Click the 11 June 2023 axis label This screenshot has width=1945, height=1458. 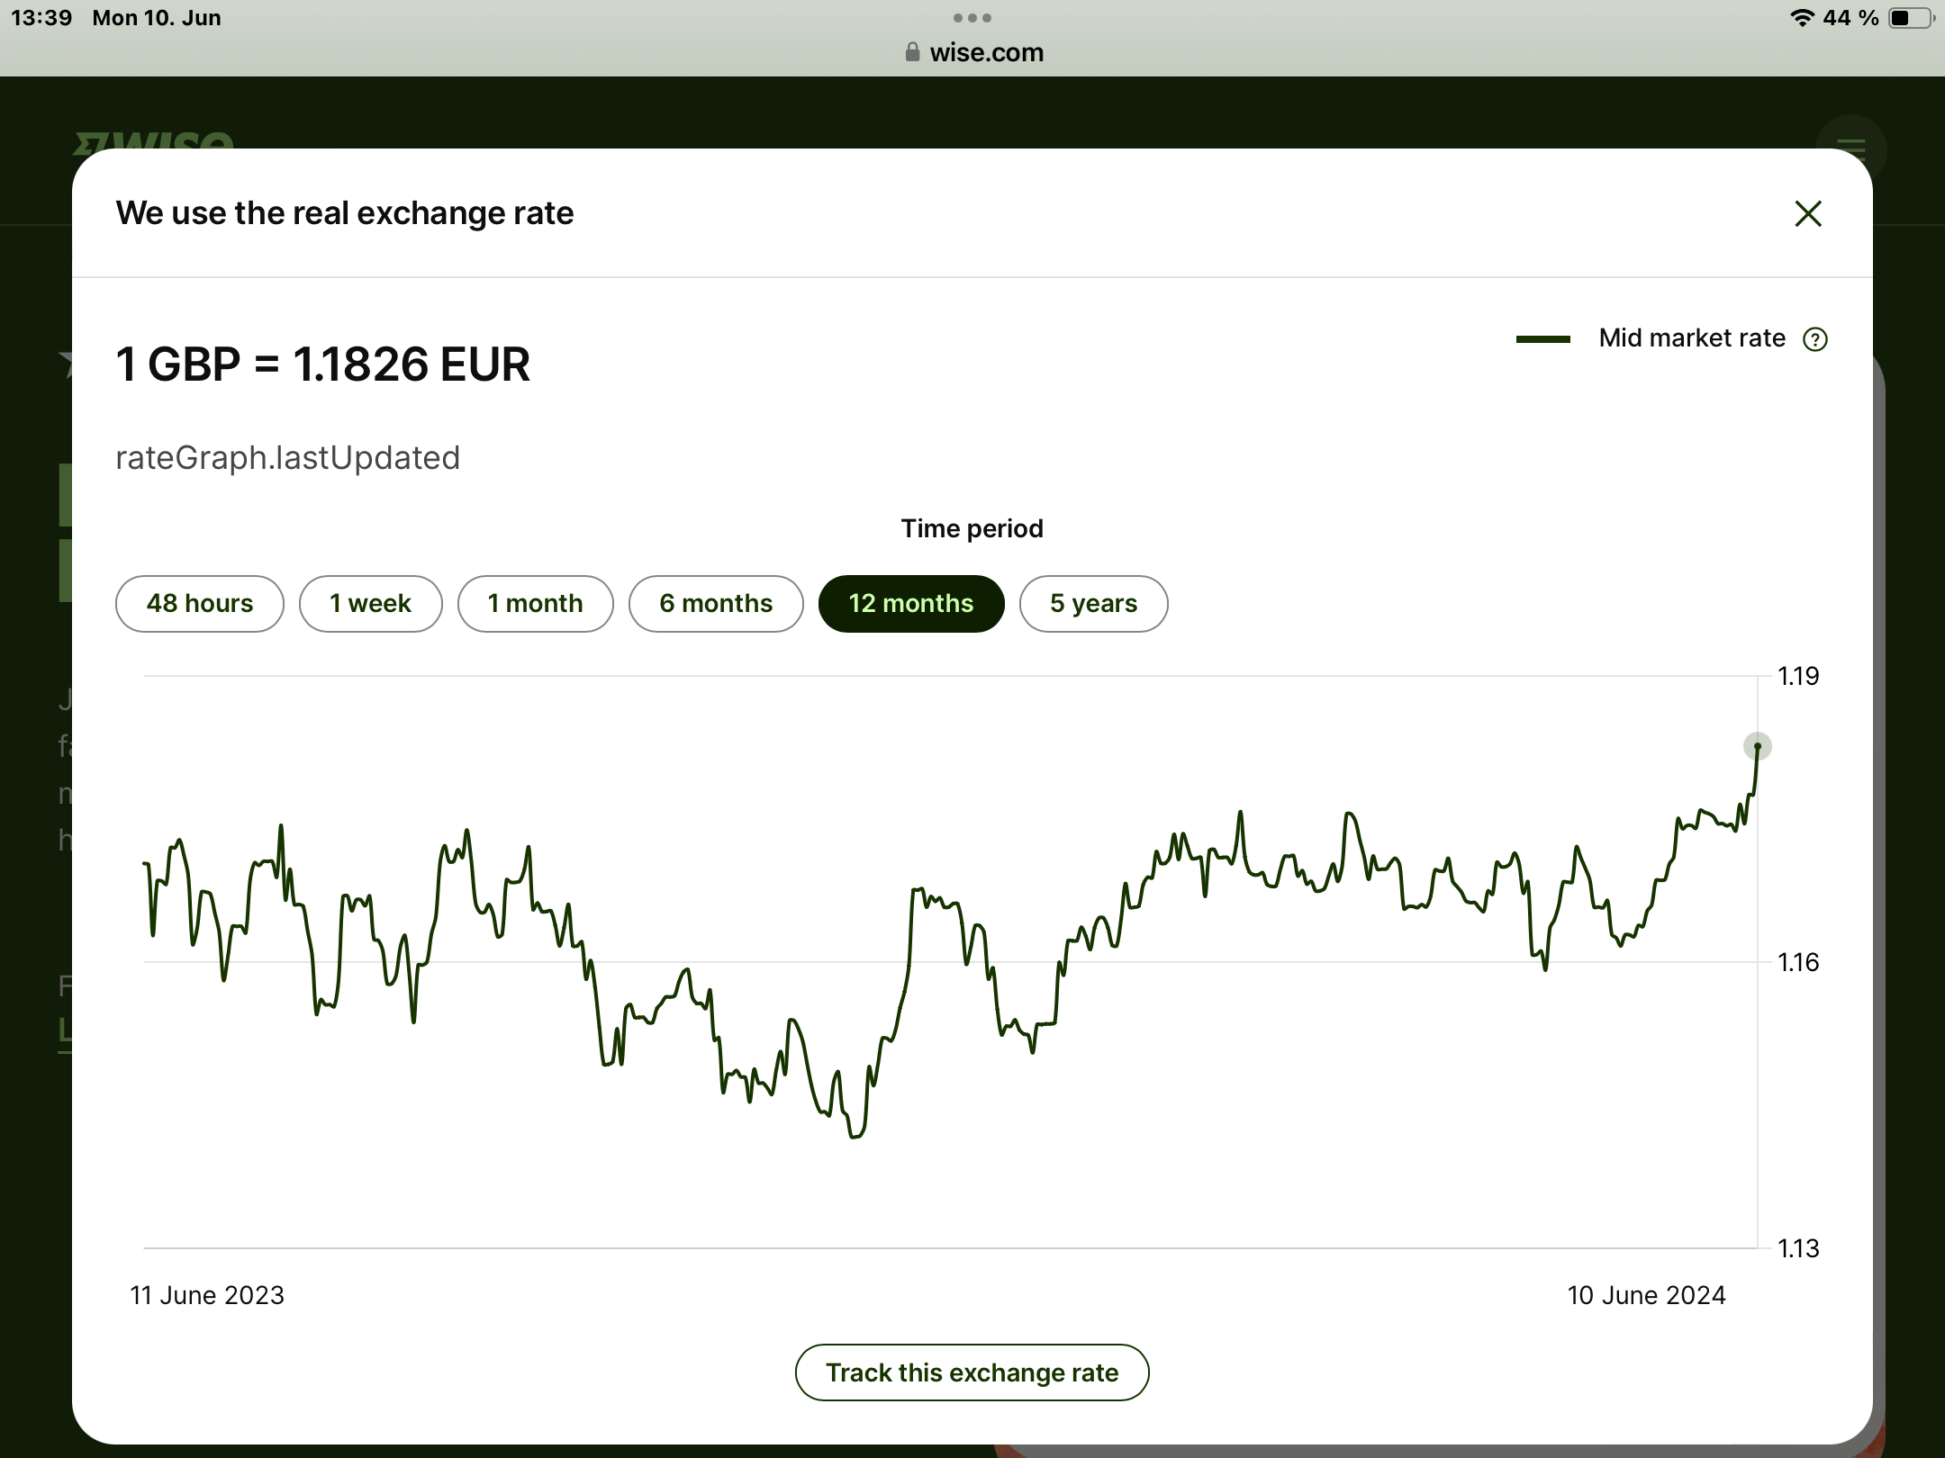pyautogui.click(x=207, y=1295)
